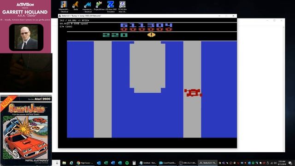Open the mame shortcut with the blue M icon
Screen dimensions: 295x166
[x=88, y=7]
